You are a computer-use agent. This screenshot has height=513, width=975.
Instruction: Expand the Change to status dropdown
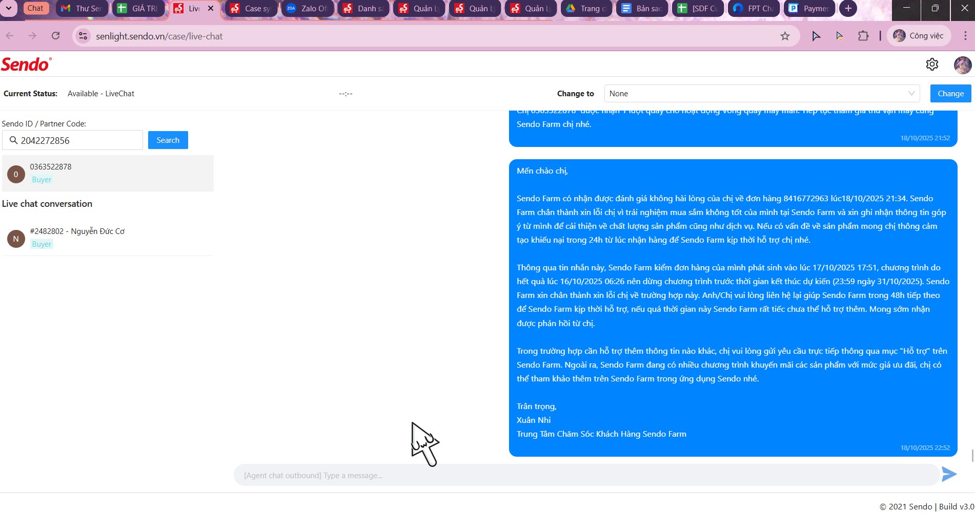762,94
